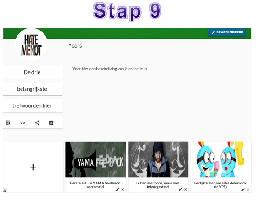Select the 'belangrijkste' keyword field
This screenshot has height=202, width=279.
pos(33,89)
